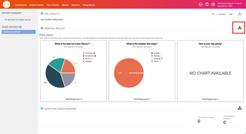Click 'What is the weather like today?' title

[x=142, y=44]
